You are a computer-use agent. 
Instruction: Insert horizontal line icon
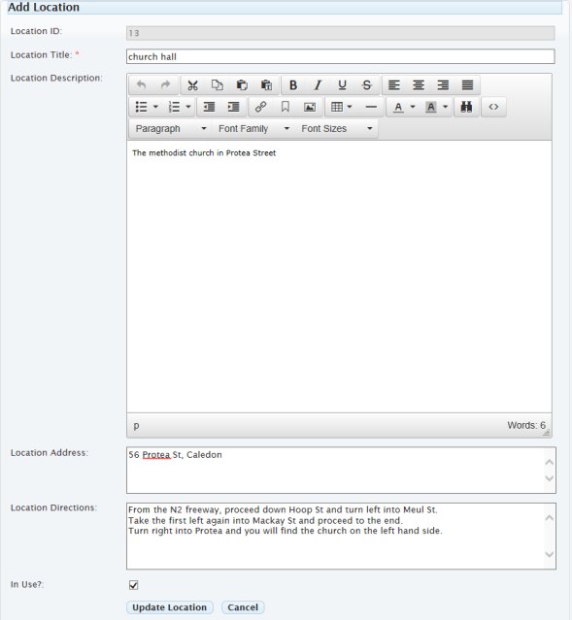tap(371, 107)
